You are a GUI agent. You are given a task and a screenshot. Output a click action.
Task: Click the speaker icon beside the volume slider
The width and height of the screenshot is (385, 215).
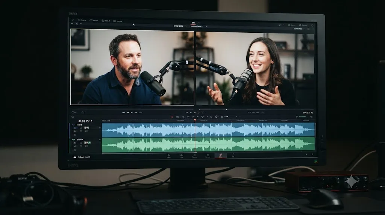pyautogui.click(x=297, y=117)
